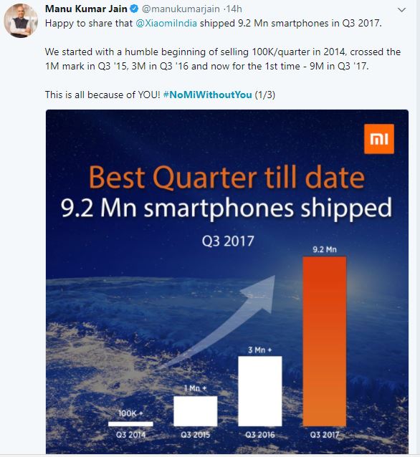Image resolution: width=420 pixels, height=457 pixels.
Task: Click the orange Q3 2017 bar
Action: pos(325,341)
